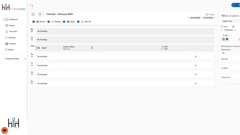The height and width of the screenshot is (135, 240).
Task: Go to previous day before 11/02/2026
Action: point(221,30)
